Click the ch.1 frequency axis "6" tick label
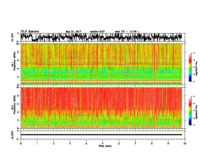 click(x=18, y=60)
